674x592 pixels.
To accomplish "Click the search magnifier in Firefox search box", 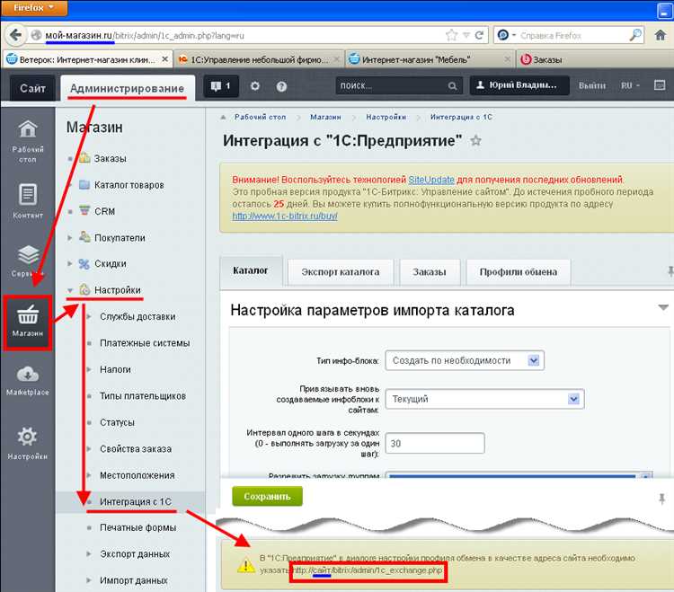I will click(x=635, y=35).
